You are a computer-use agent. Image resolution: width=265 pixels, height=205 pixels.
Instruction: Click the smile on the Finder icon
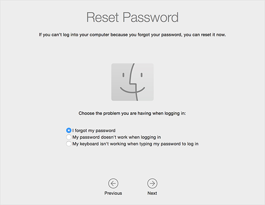pyautogui.click(x=132, y=90)
